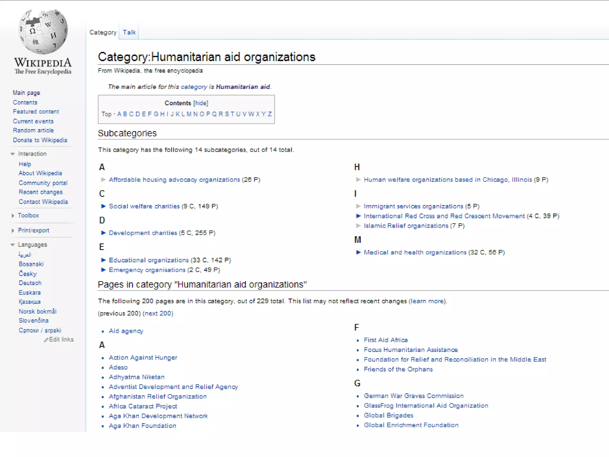The image size is (609, 457).
Task: Click arrow beside Immigrant services organizations
Action: tap(358, 206)
